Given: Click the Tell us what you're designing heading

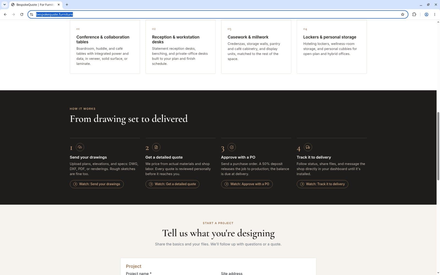Looking at the screenshot, I should [x=218, y=233].
